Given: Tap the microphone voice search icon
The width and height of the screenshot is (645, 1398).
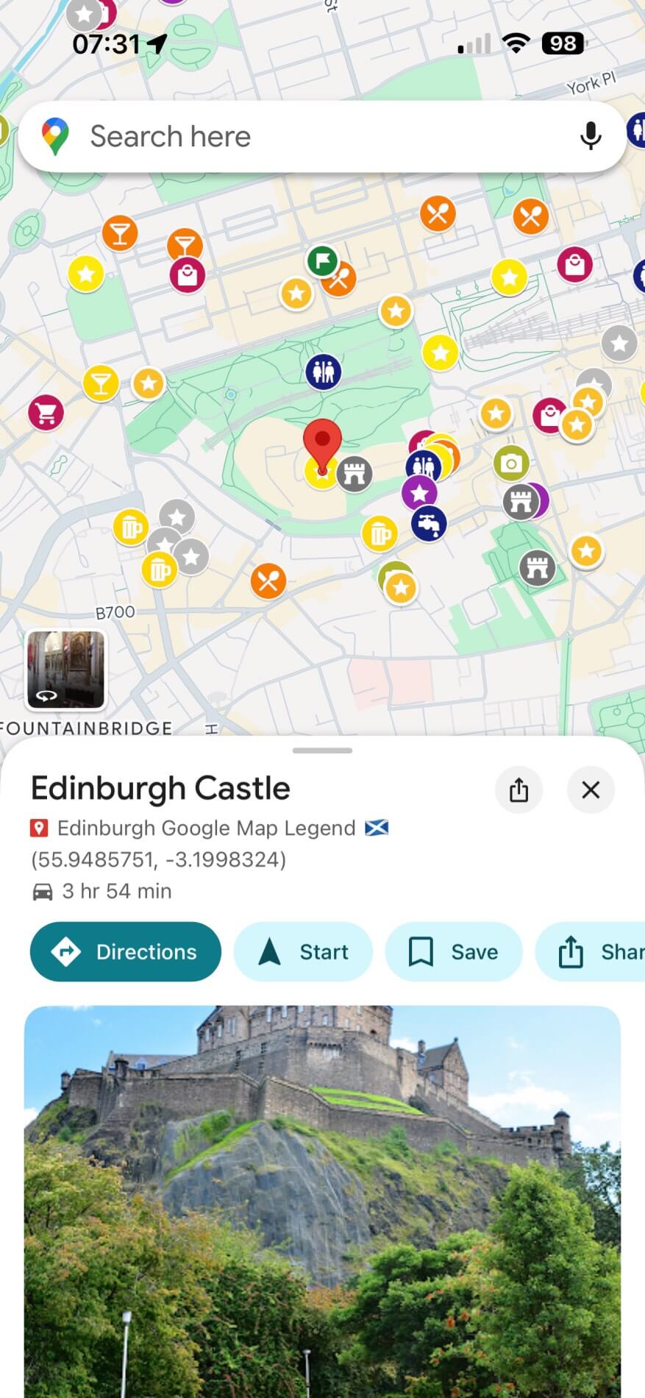Looking at the screenshot, I should click(x=591, y=136).
